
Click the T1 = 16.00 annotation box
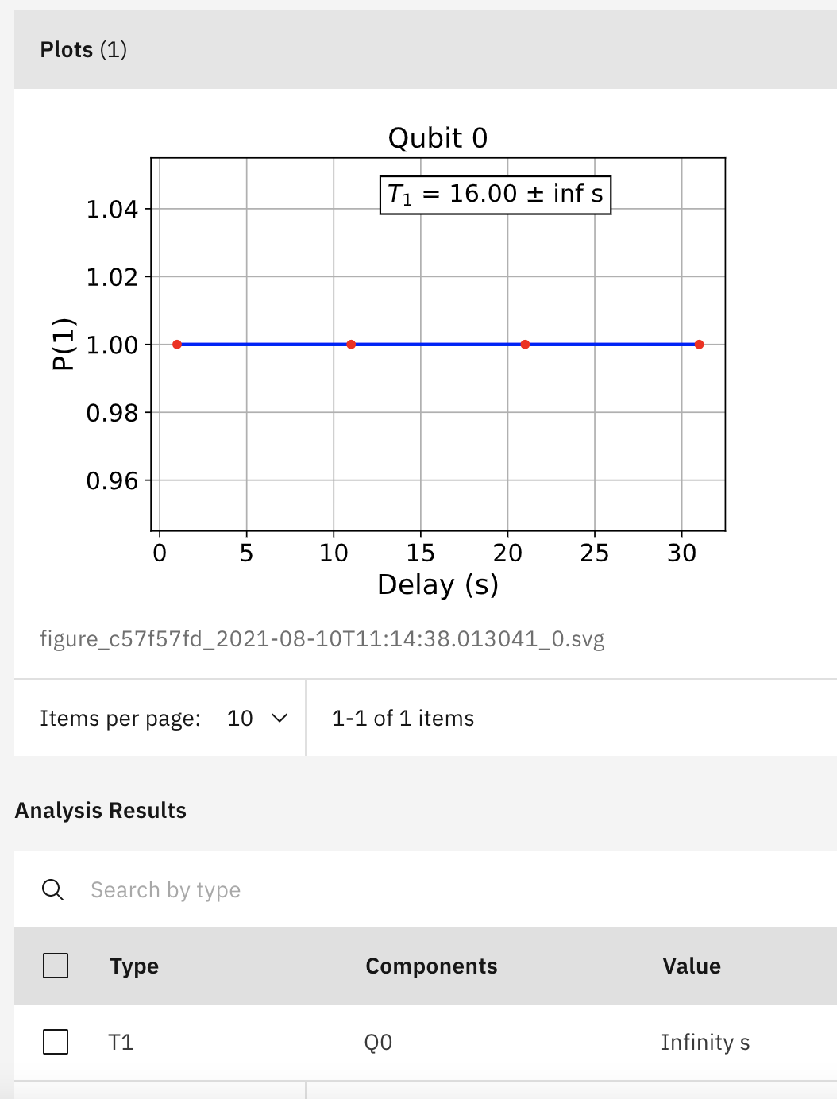[495, 192]
